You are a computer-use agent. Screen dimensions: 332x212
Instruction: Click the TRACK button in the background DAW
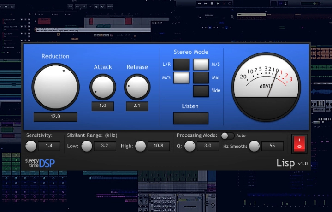[110, 6]
